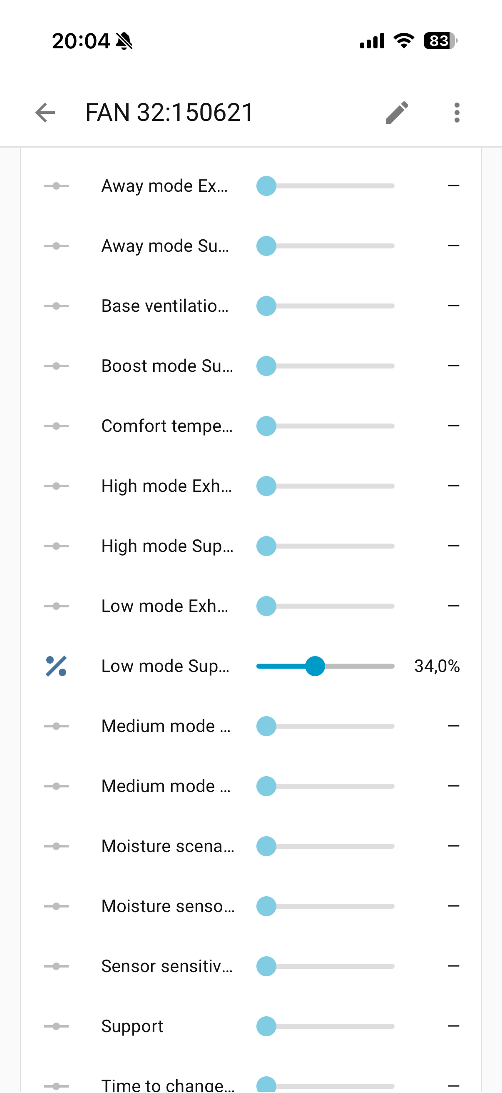Open the three-dot overflow menu

pyautogui.click(x=456, y=113)
